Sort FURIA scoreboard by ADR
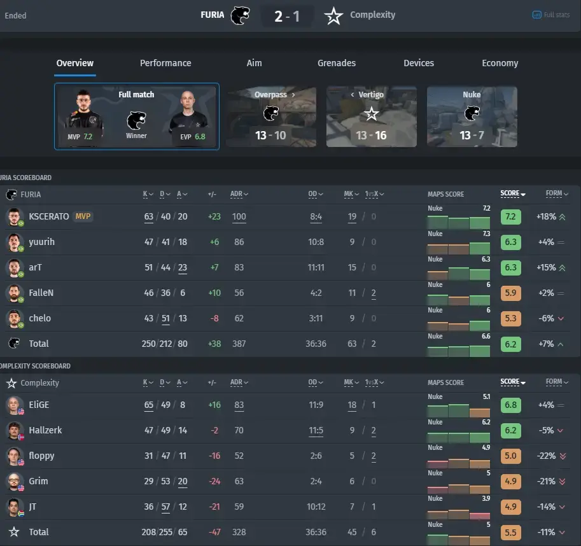This screenshot has width=581, height=546. pyautogui.click(x=239, y=194)
